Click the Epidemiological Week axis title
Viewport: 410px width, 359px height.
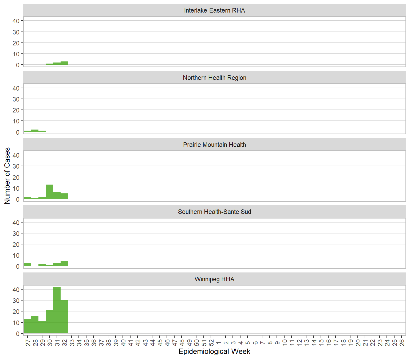click(x=214, y=352)
